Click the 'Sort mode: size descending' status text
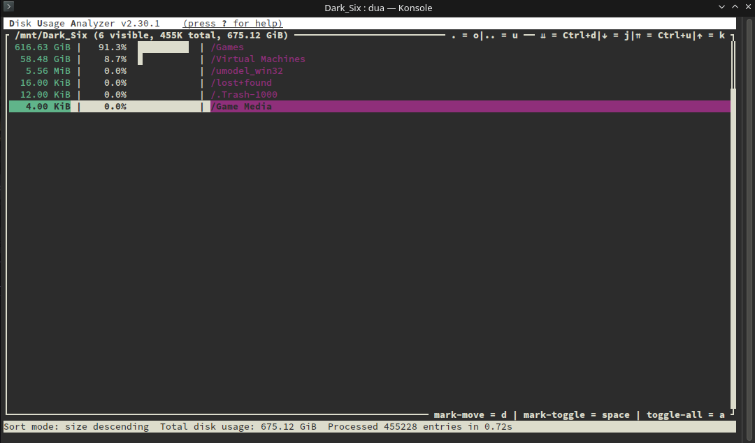 click(77, 427)
